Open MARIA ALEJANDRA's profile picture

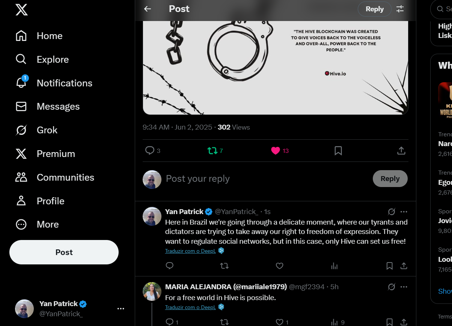[x=152, y=291]
